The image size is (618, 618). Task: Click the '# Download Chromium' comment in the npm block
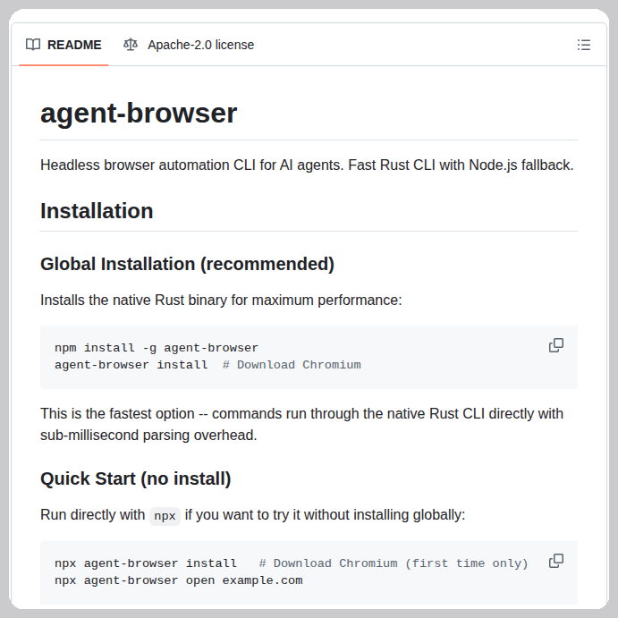click(x=292, y=365)
